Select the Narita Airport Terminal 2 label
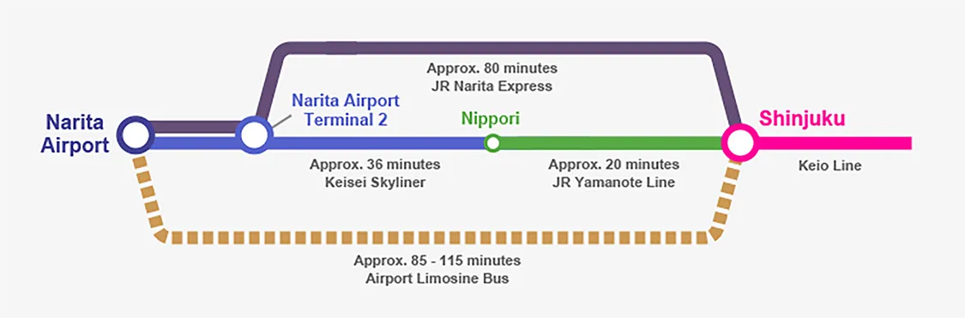Viewport: 965px width, 318px height. [x=346, y=110]
